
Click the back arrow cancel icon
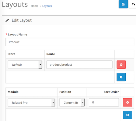133,4
